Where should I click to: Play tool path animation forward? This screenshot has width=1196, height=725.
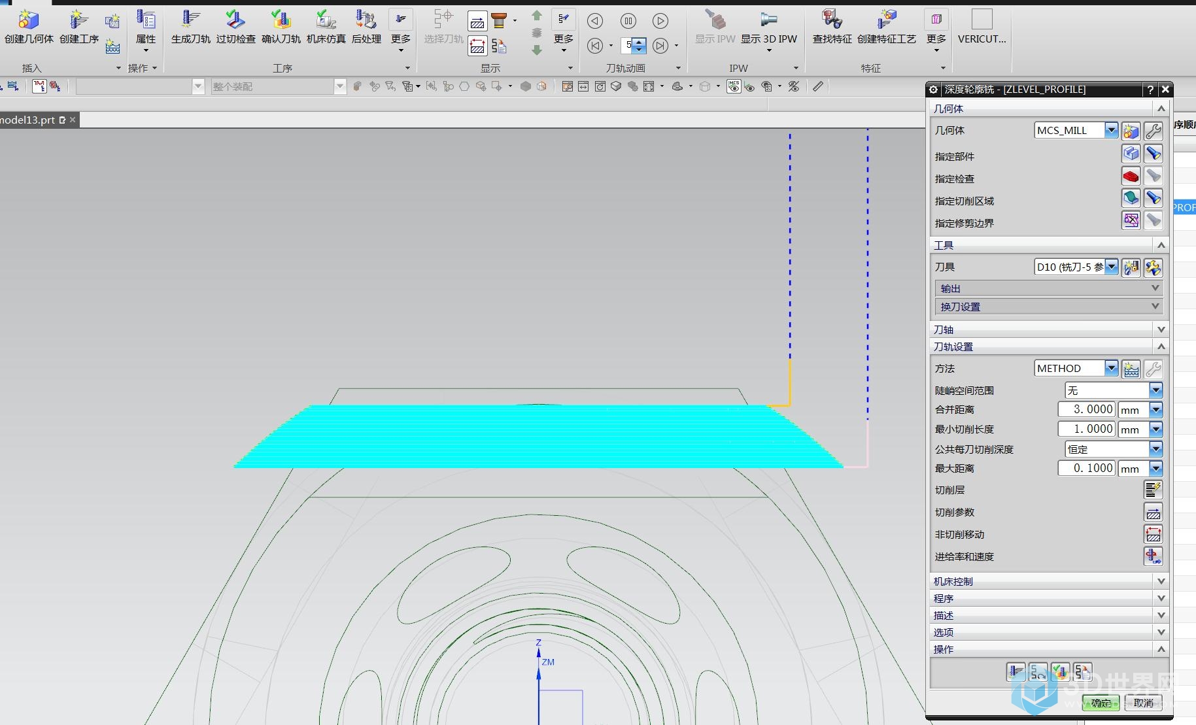[660, 21]
